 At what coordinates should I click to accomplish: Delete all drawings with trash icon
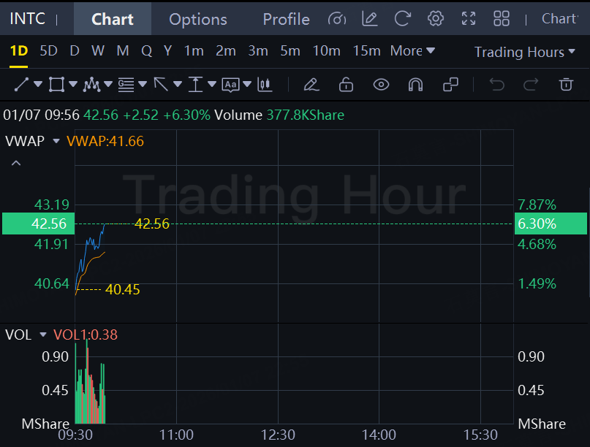click(x=566, y=85)
